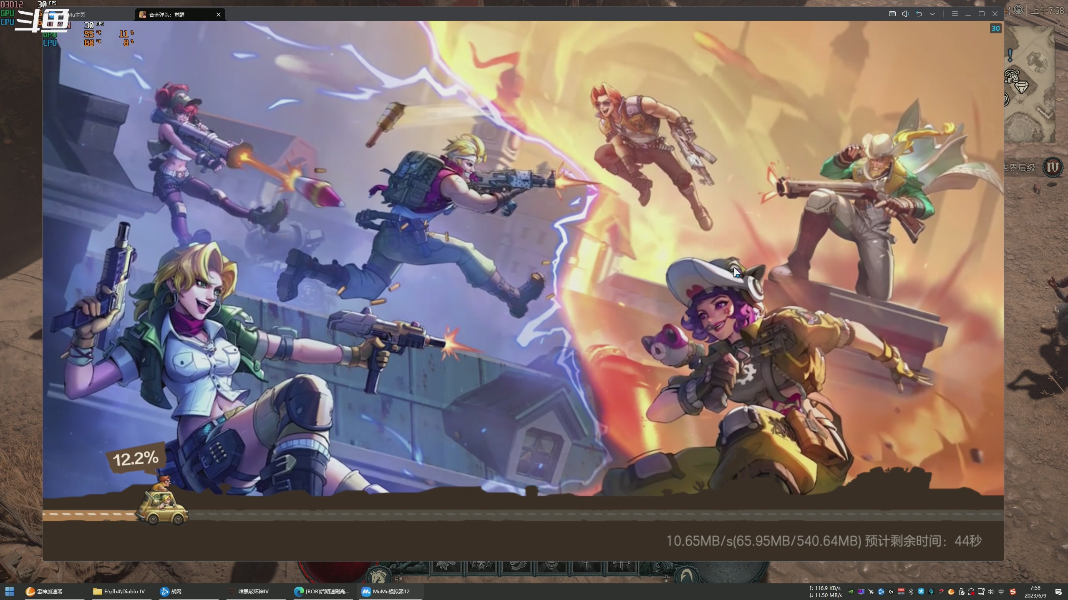This screenshot has height=600, width=1068.
Task: Open Voicemeeter tray icon
Action: pos(901,592)
